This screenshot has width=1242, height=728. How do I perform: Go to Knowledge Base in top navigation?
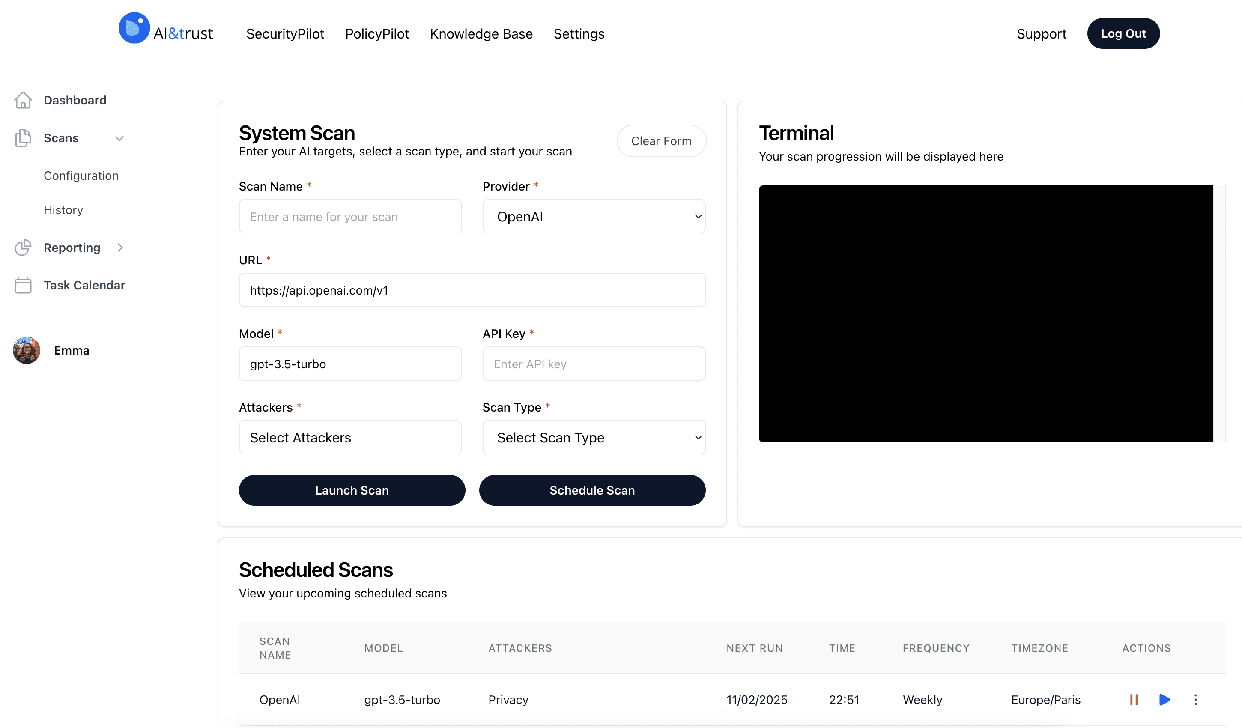(x=481, y=33)
